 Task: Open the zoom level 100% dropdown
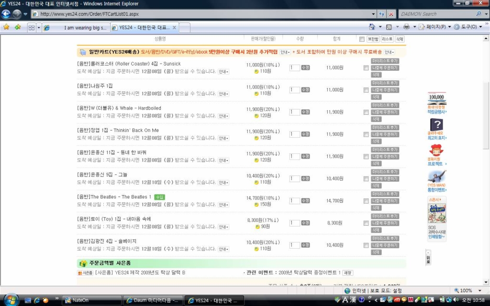pyautogui.click(x=480, y=290)
